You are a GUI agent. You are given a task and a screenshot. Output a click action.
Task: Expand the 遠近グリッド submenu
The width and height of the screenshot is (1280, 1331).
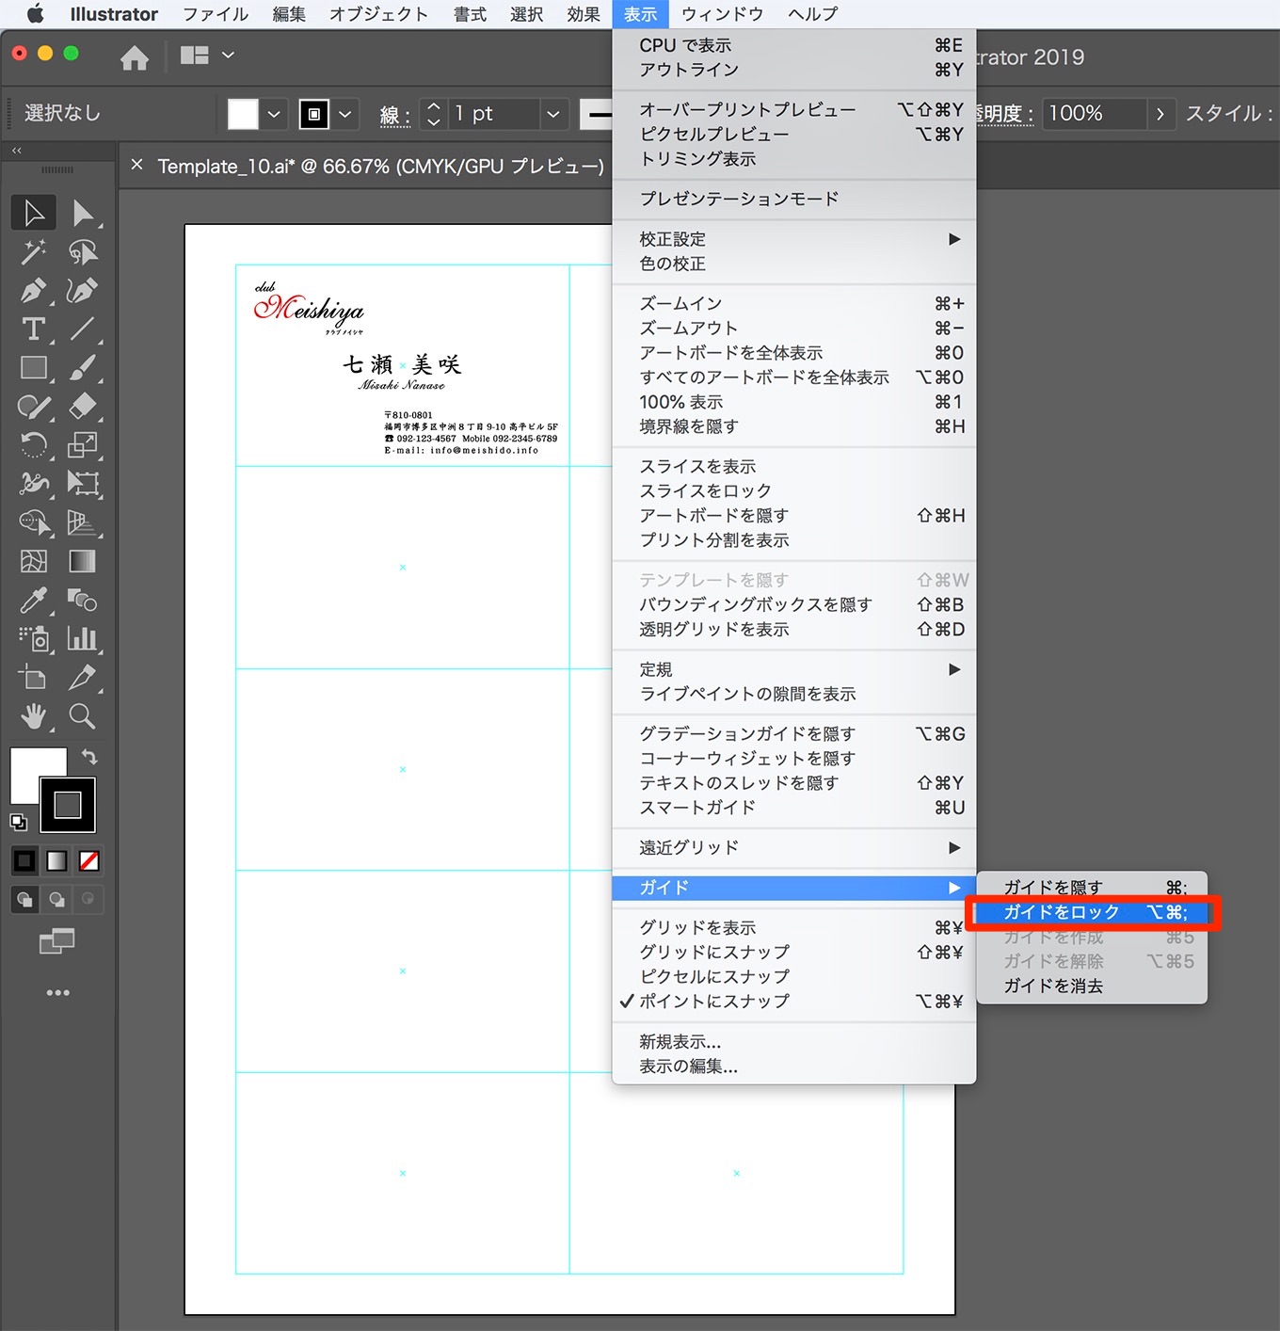coord(793,848)
